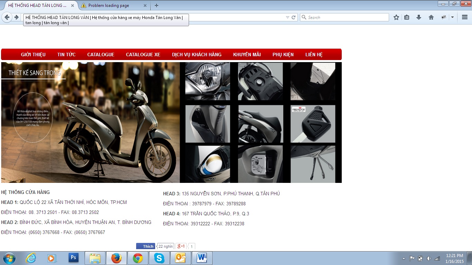Click the 22 nghìn like count
The width and height of the screenshot is (472, 265).
pos(166,246)
